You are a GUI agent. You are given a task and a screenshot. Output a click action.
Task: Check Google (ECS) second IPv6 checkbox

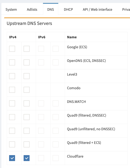point(56,49)
